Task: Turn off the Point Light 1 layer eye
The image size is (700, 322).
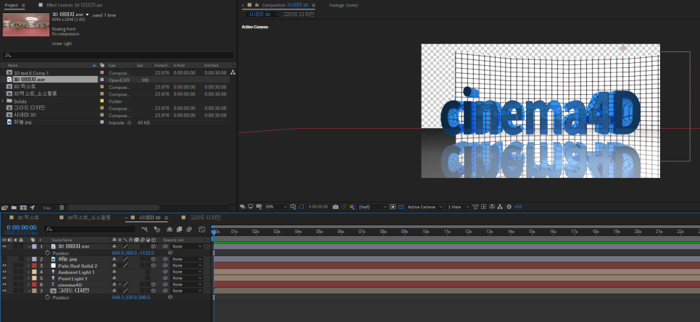Action: pyautogui.click(x=4, y=278)
